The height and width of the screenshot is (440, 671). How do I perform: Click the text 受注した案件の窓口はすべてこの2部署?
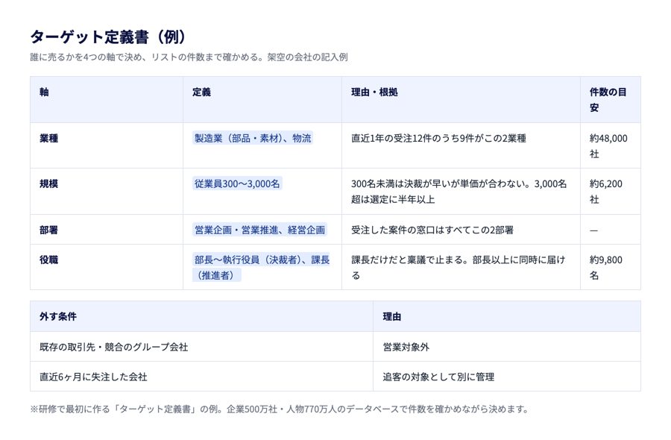pyautogui.click(x=432, y=230)
